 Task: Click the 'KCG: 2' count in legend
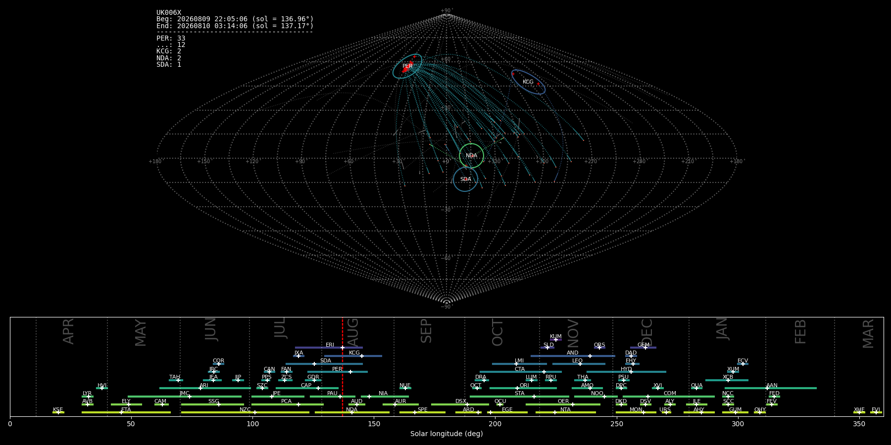click(169, 51)
